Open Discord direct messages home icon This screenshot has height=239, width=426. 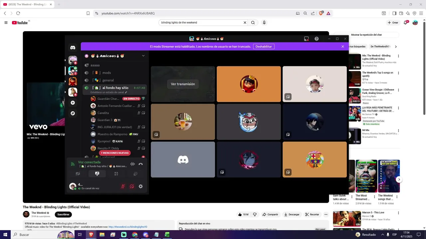pos(73,47)
